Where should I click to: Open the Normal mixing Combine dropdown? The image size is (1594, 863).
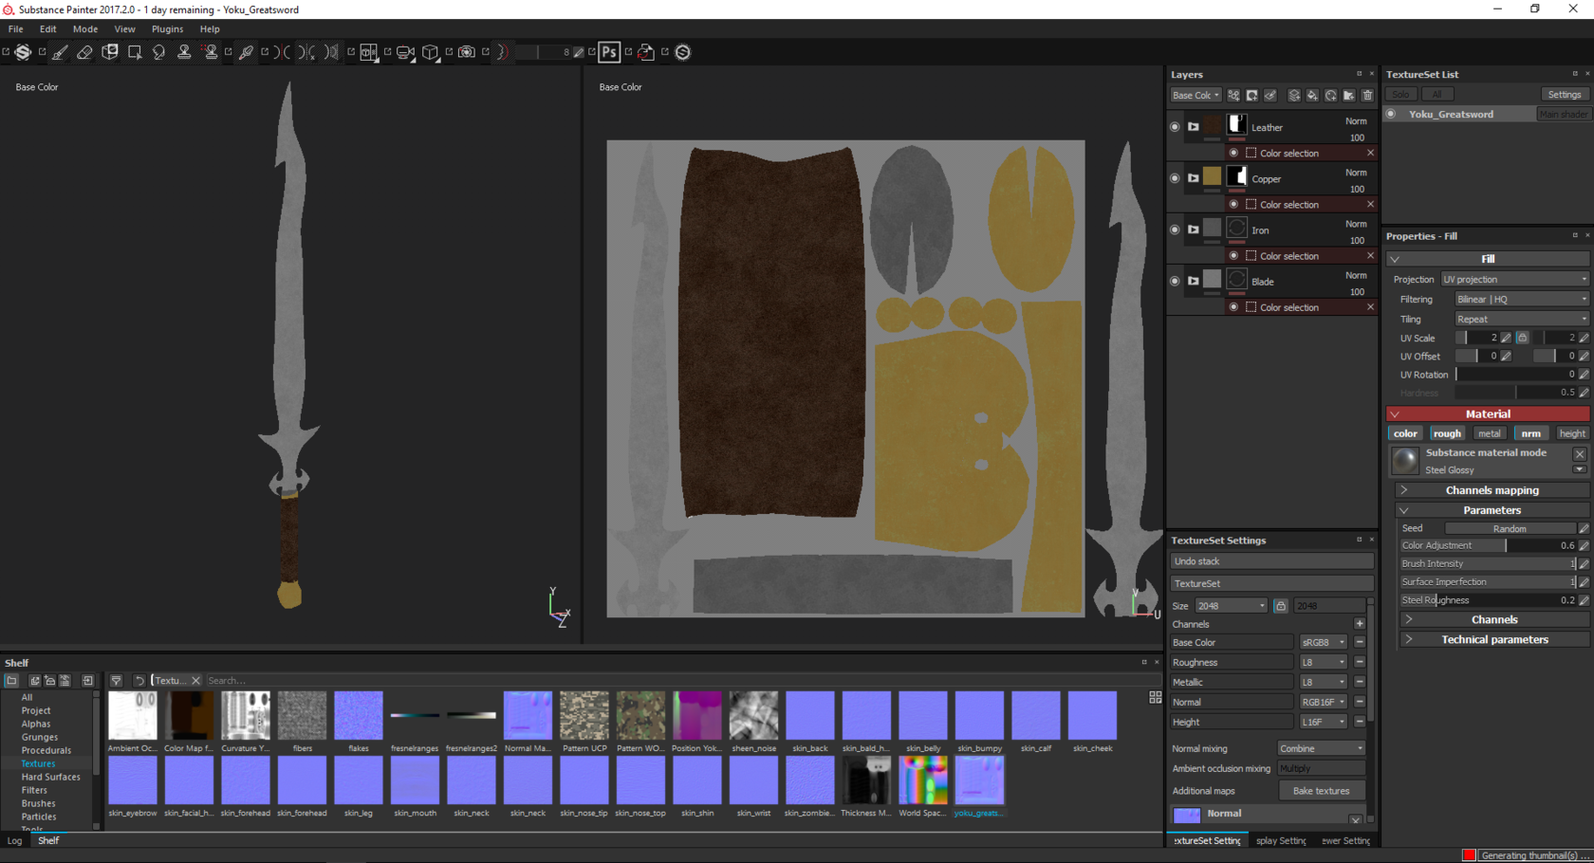pos(1321,748)
